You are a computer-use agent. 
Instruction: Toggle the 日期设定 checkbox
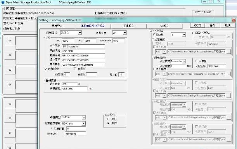click(46, 69)
